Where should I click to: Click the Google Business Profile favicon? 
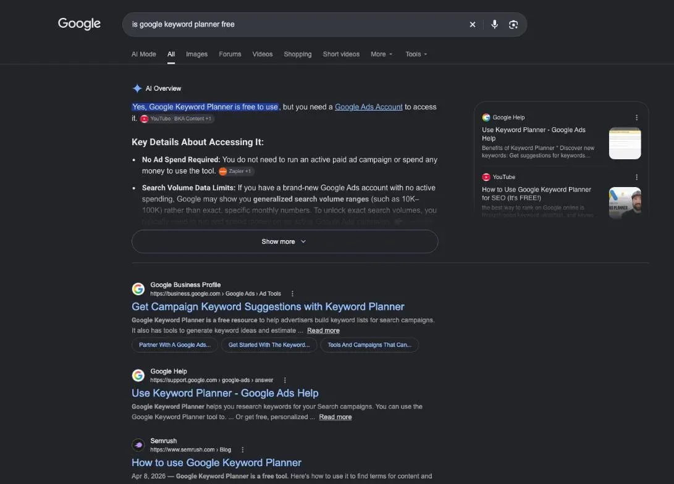click(x=138, y=289)
